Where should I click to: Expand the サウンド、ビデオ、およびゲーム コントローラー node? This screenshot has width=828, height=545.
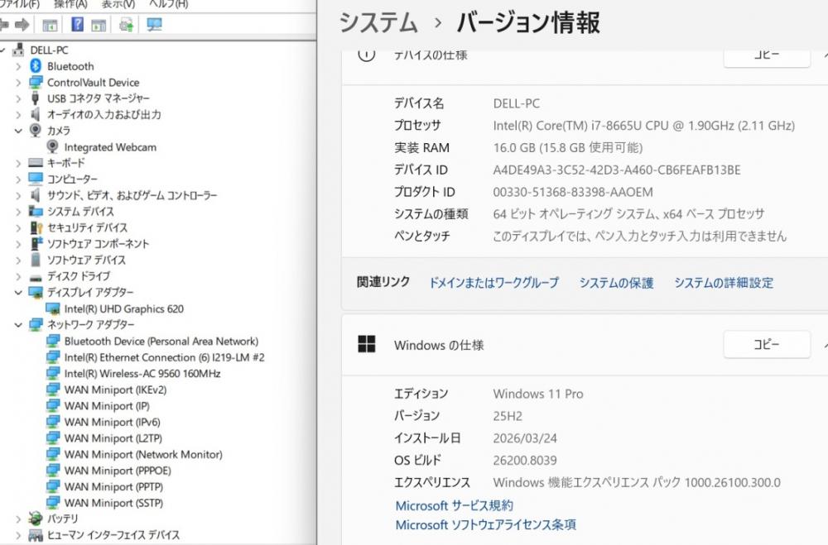(18, 196)
